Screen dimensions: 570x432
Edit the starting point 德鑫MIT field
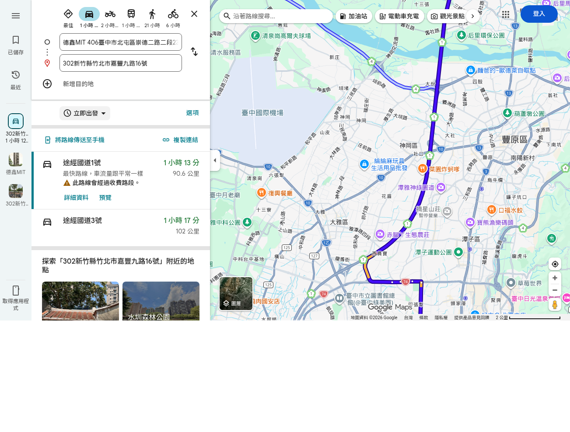[121, 42]
